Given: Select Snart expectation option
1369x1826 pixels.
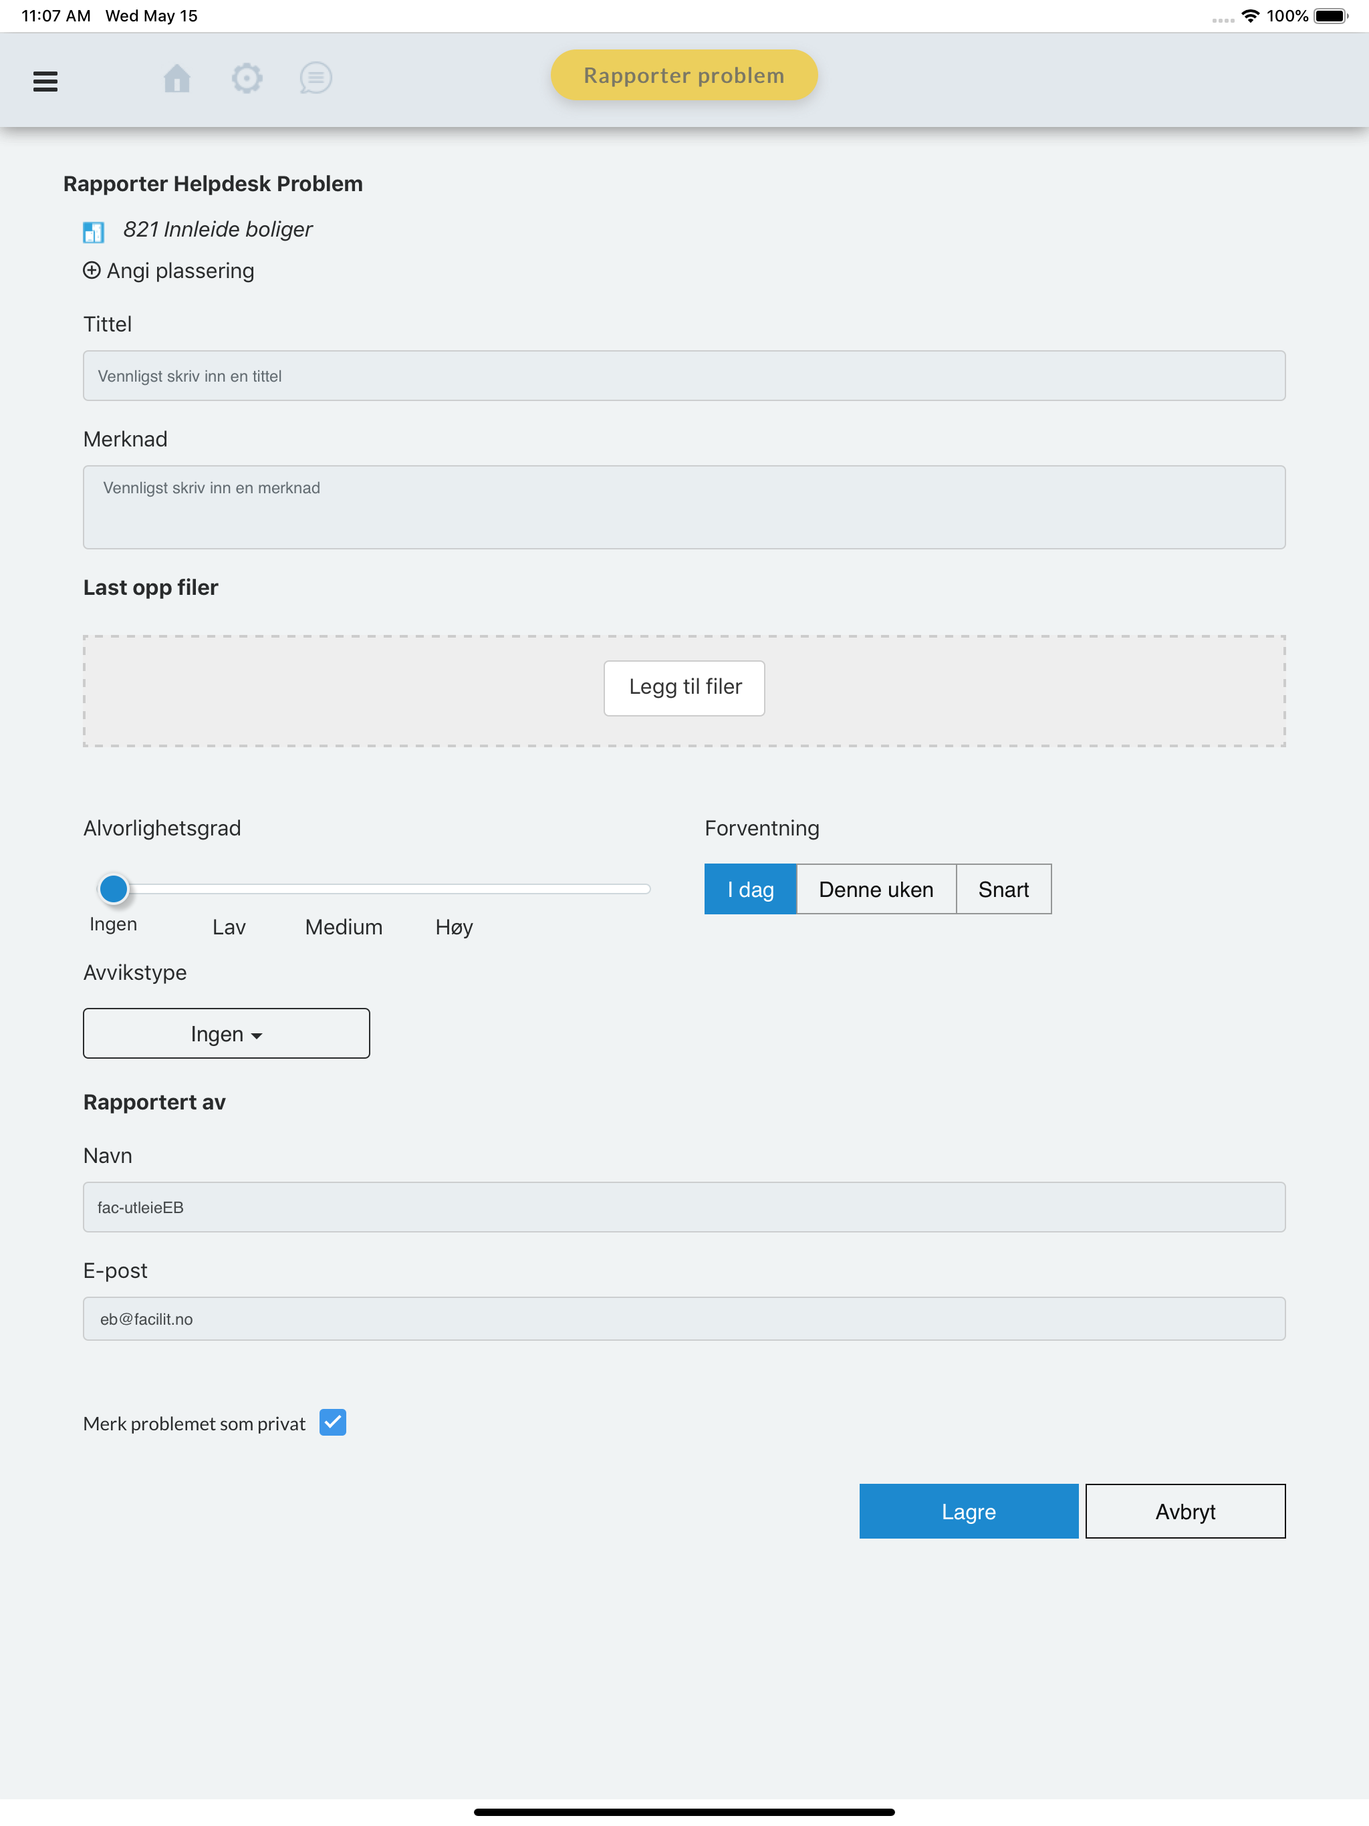Looking at the screenshot, I should (x=1003, y=889).
